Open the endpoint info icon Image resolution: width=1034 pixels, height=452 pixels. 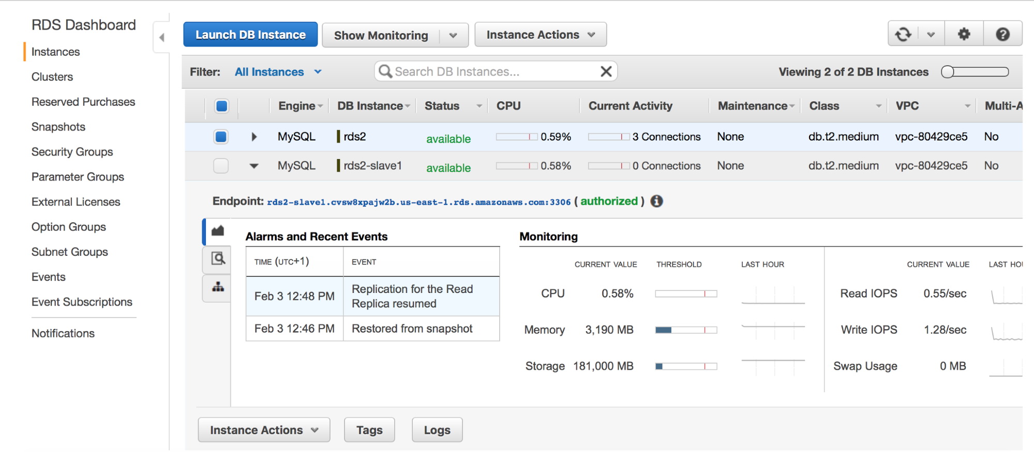pyautogui.click(x=656, y=201)
